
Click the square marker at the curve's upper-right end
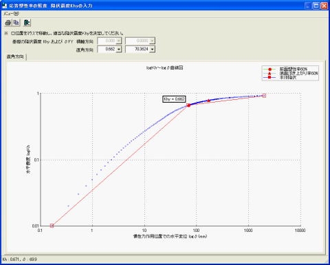point(264,96)
